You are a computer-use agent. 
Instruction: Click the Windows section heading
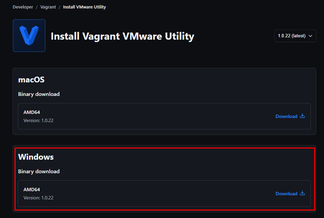click(36, 157)
